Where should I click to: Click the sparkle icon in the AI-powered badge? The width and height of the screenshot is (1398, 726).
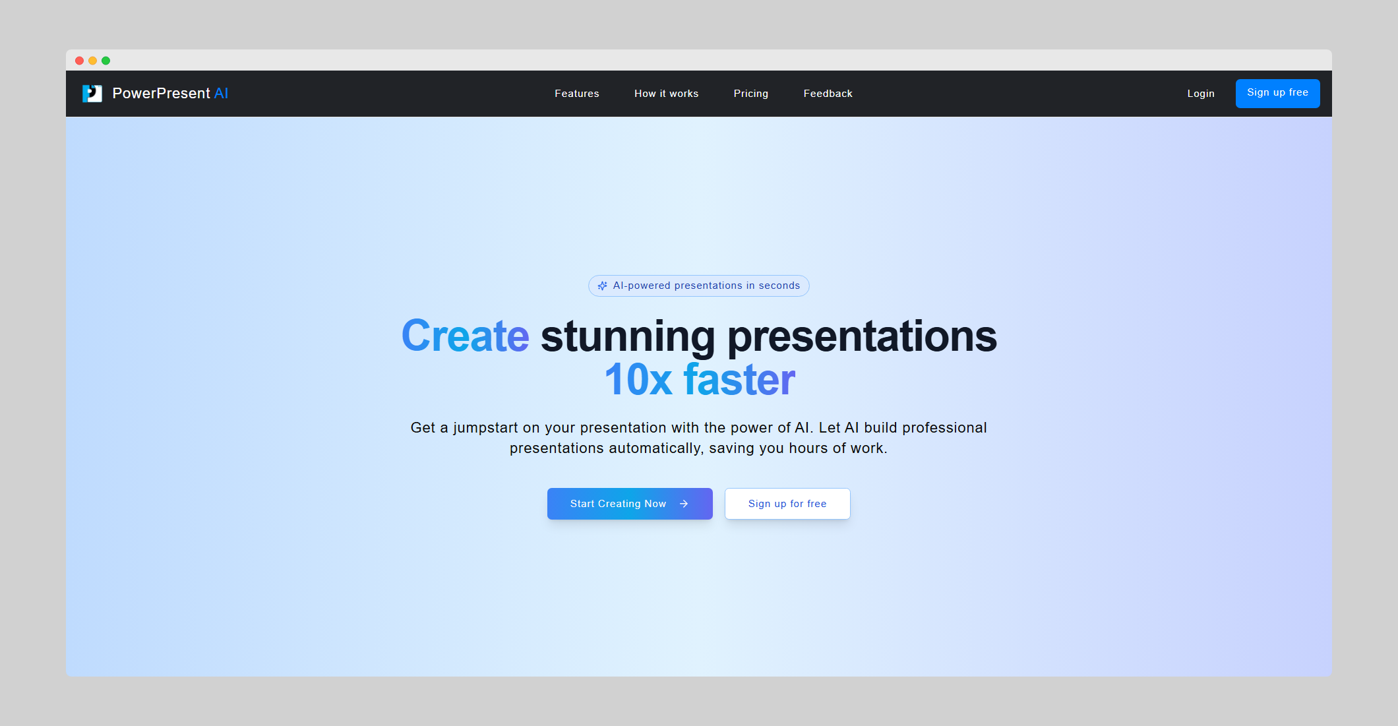pos(602,286)
